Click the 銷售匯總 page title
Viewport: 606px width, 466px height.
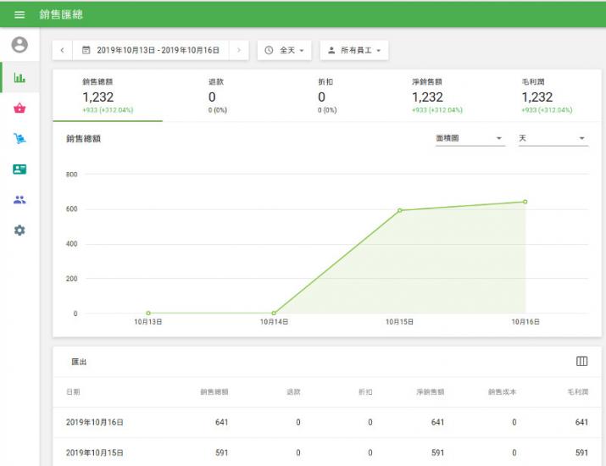(x=61, y=14)
